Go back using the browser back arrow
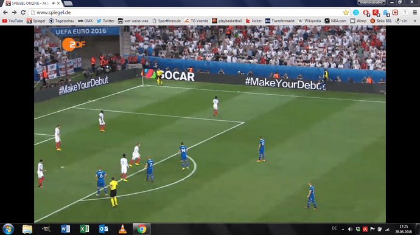Image resolution: width=420 pixels, height=235 pixels. [x=5, y=13]
